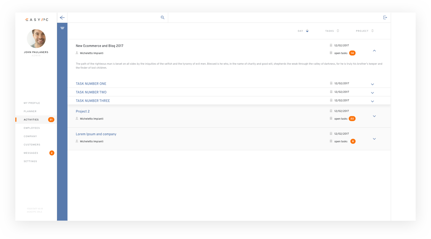Open Settings menu item
This screenshot has height=239, width=431.
tap(30, 161)
